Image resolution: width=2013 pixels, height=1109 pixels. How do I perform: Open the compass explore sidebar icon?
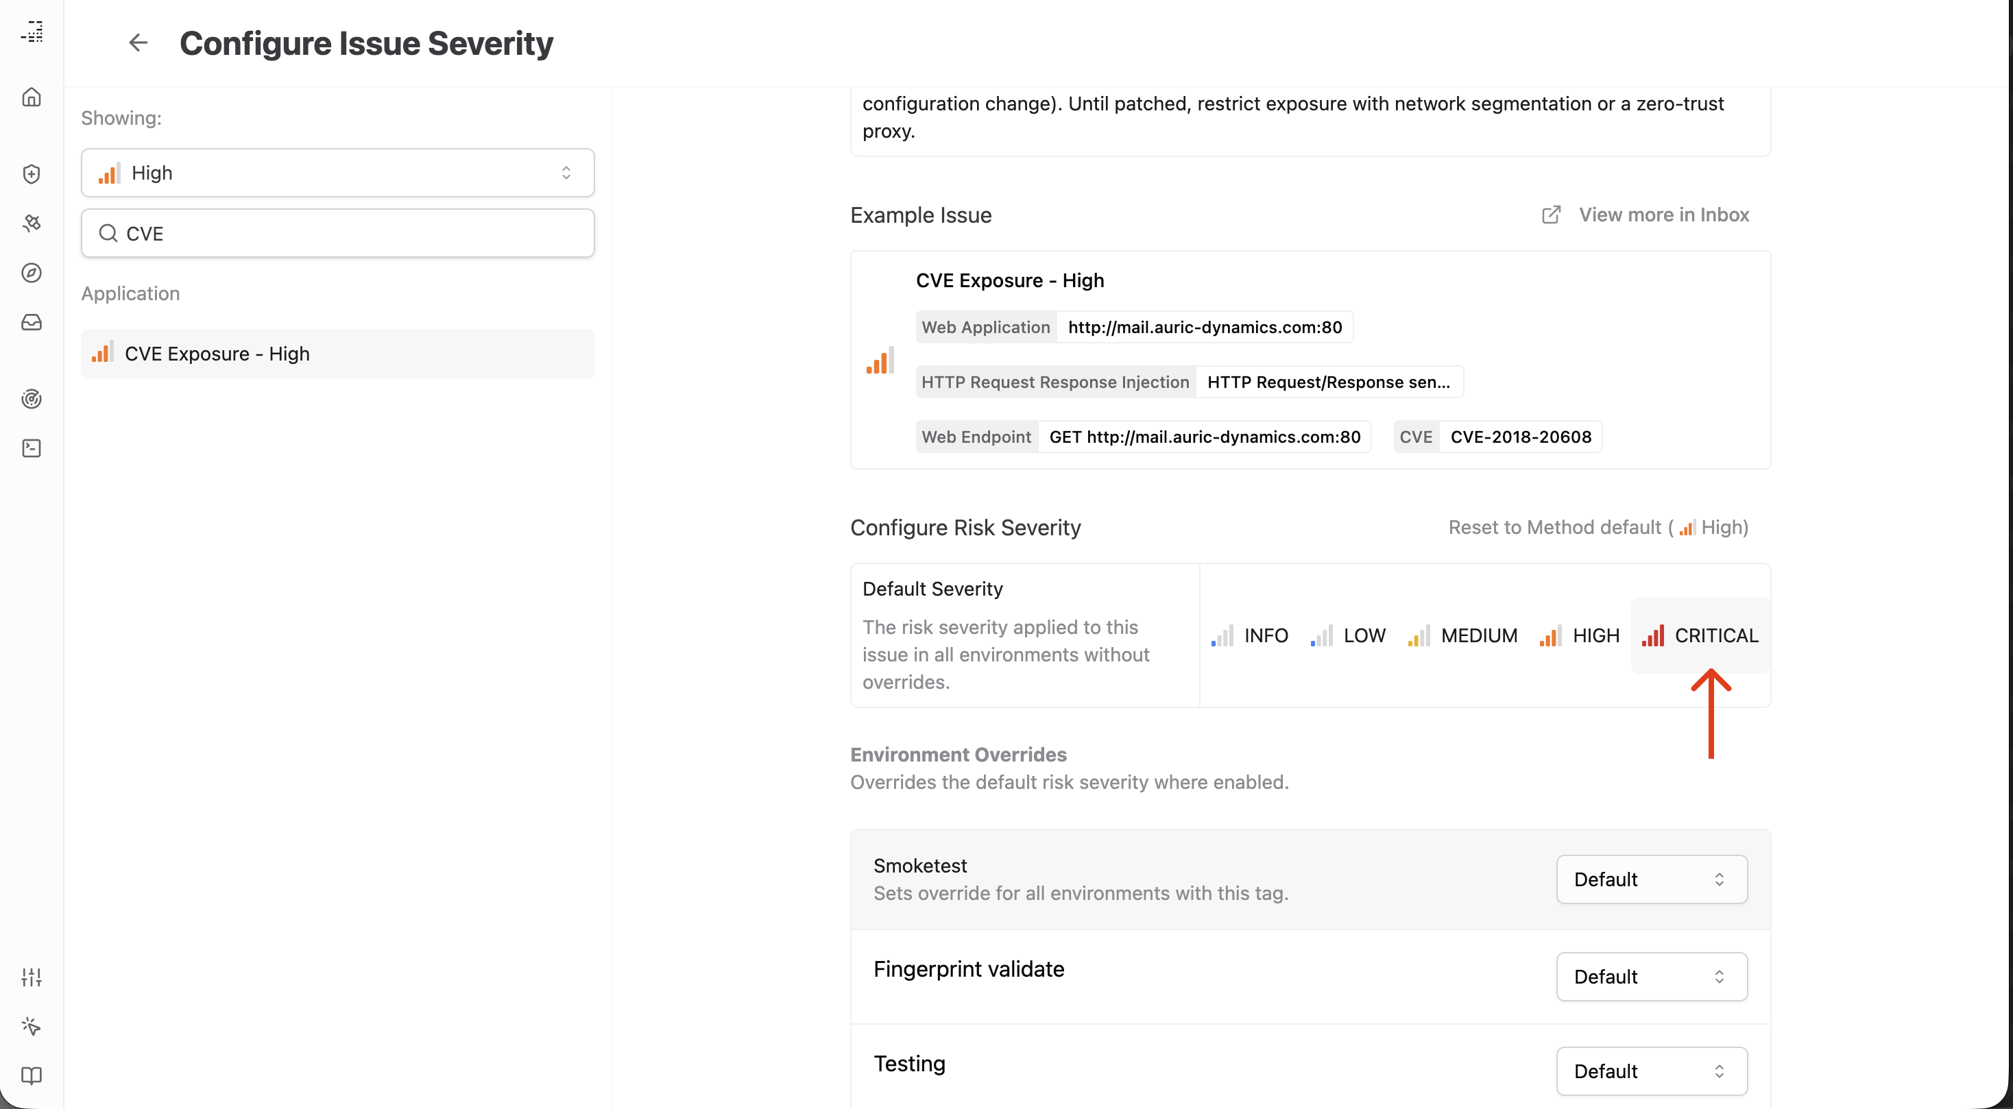pos(32,273)
